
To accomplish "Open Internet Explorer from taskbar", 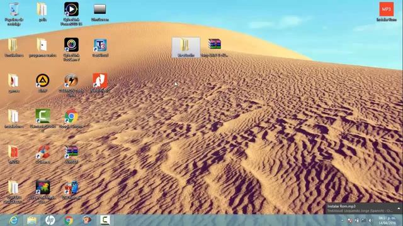I will click(13, 220).
